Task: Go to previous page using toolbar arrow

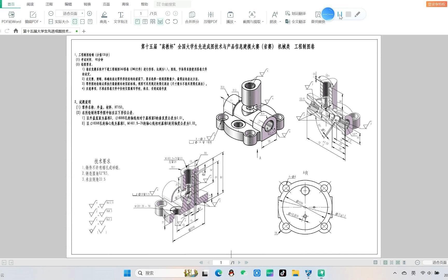Action: coord(168,13)
